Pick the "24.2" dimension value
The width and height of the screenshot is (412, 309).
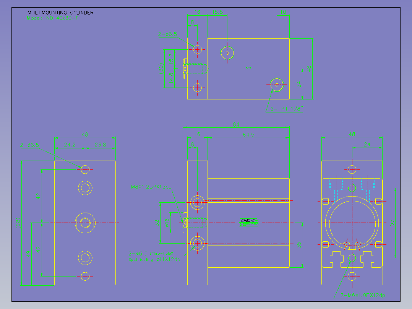pos(70,145)
